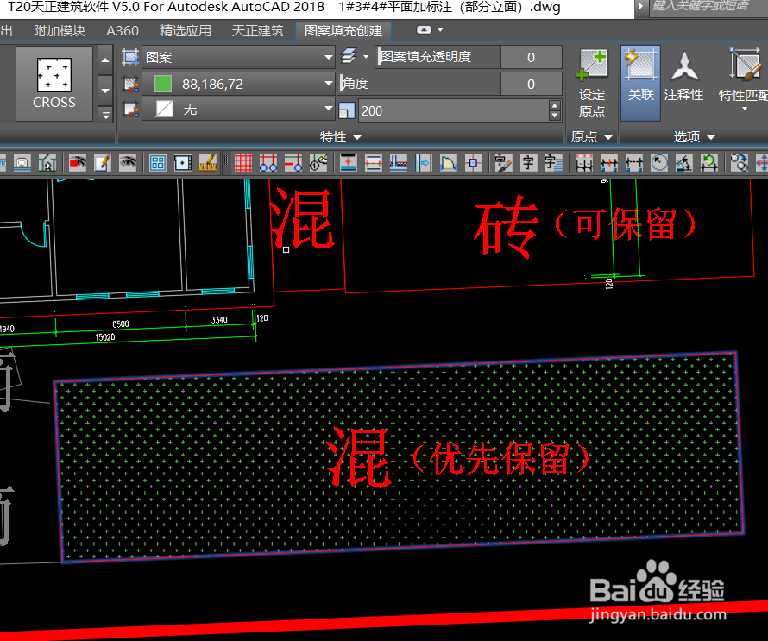Click the yellow arc shape toolbar icon

tap(448, 162)
